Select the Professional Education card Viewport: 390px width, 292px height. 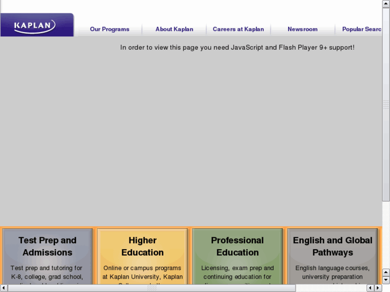pyautogui.click(x=238, y=257)
